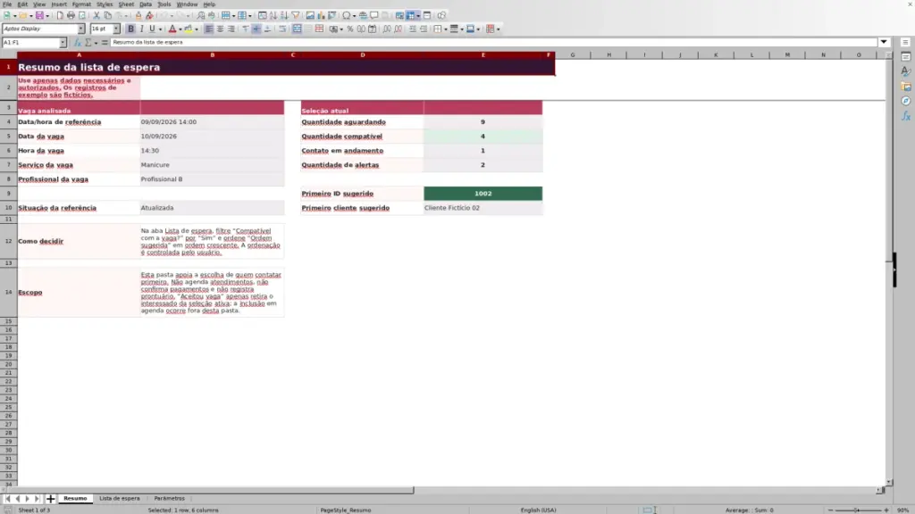The width and height of the screenshot is (915, 514).
Task: Click the Insert Image icon
Action: [310, 15]
